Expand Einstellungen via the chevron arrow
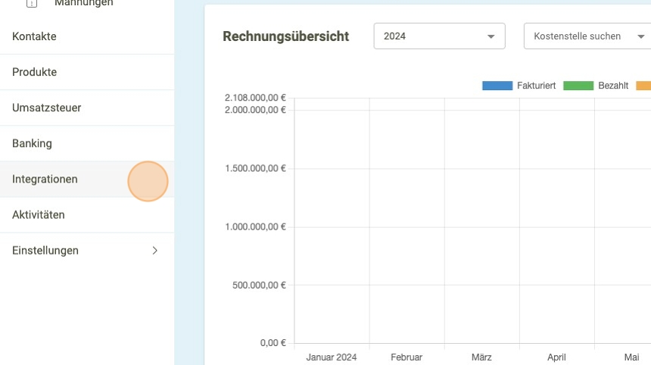This screenshot has width=651, height=365. (x=155, y=251)
